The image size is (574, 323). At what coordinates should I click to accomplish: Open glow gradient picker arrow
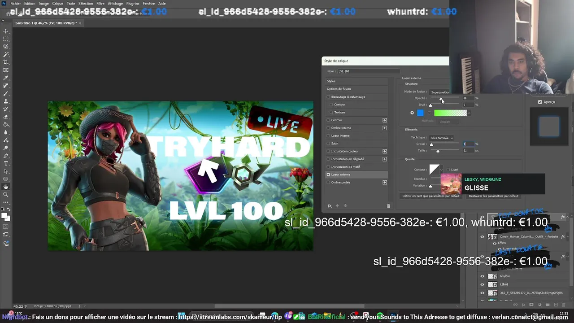click(x=469, y=113)
